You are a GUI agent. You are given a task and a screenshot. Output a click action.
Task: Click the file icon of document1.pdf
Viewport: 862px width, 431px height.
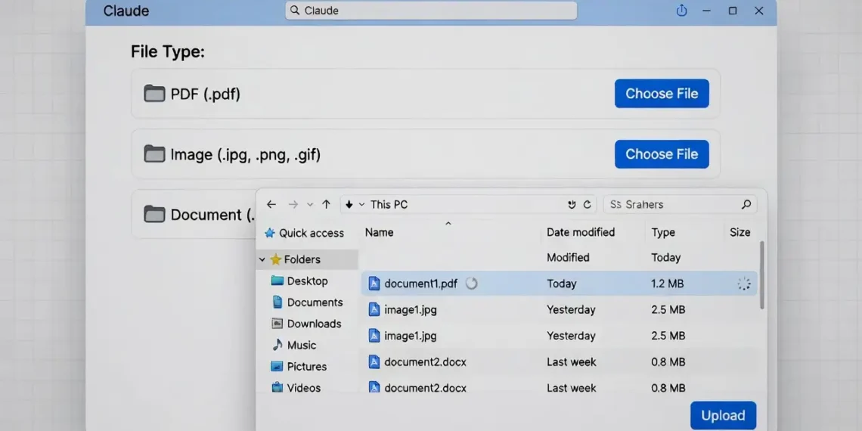[x=374, y=284]
